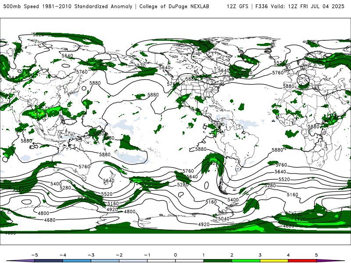Click the legend tick label "-3"
Screen dimensions: 351x263
click(x=91, y=255)
